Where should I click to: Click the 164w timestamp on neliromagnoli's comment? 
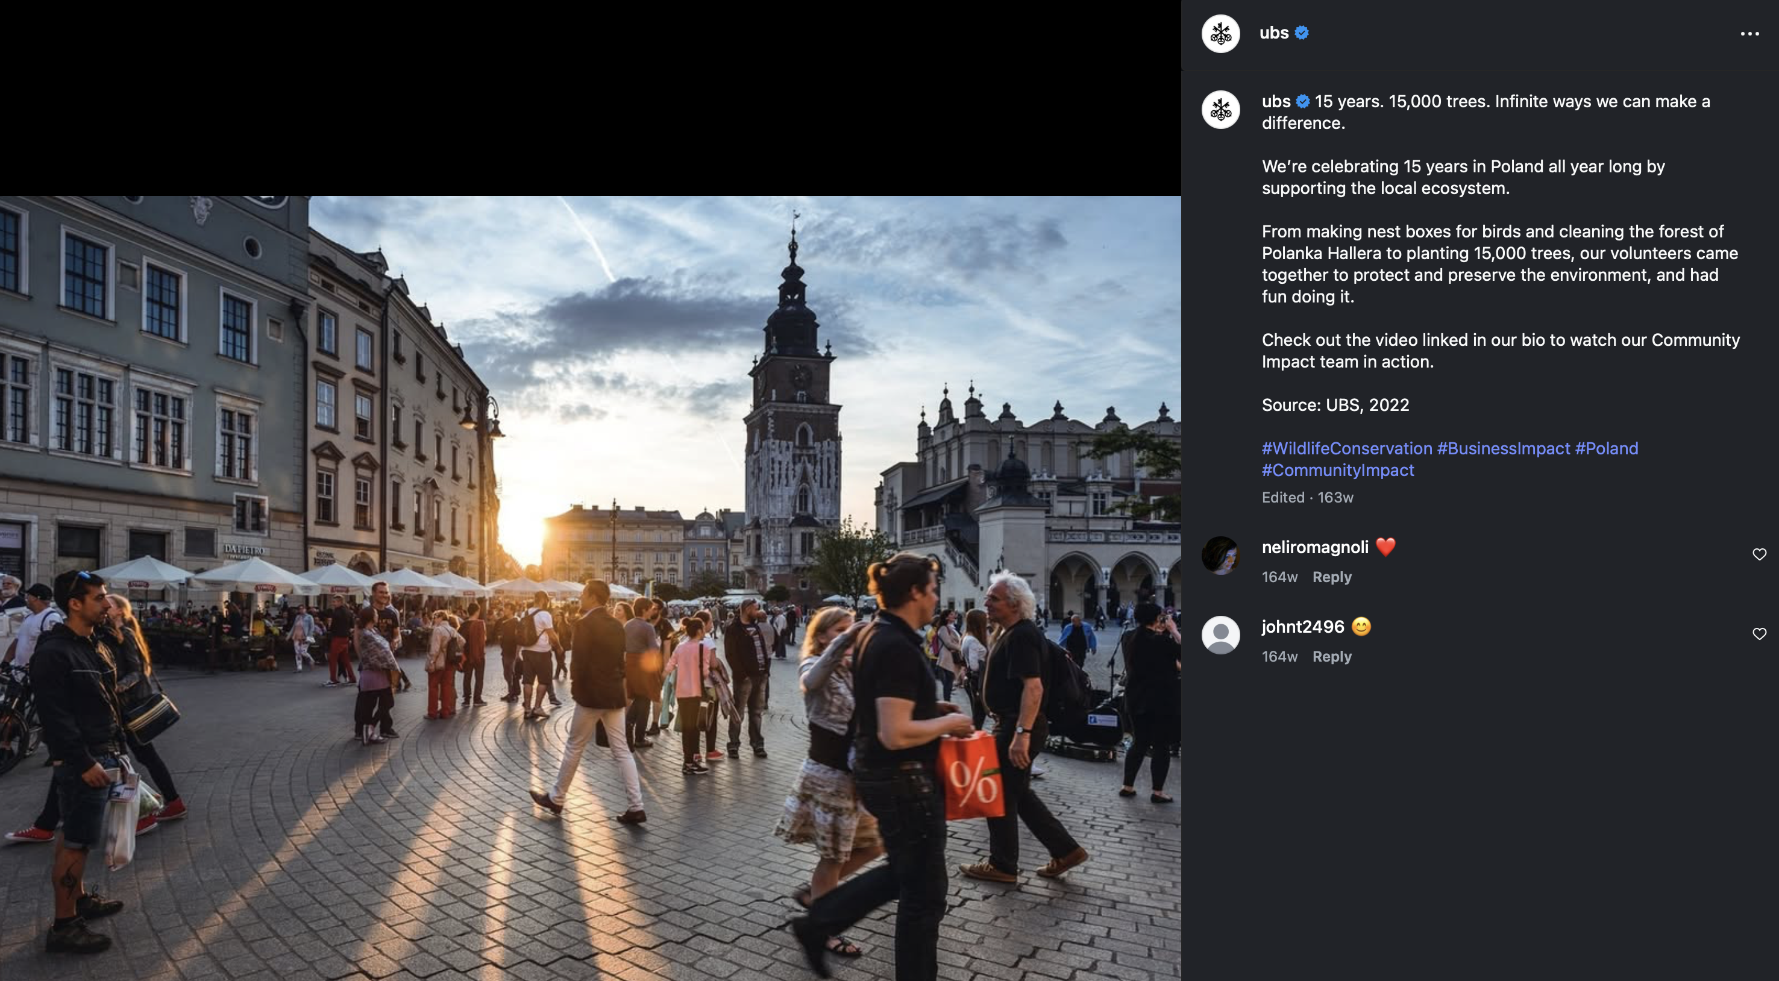(x=1279, y=577)
